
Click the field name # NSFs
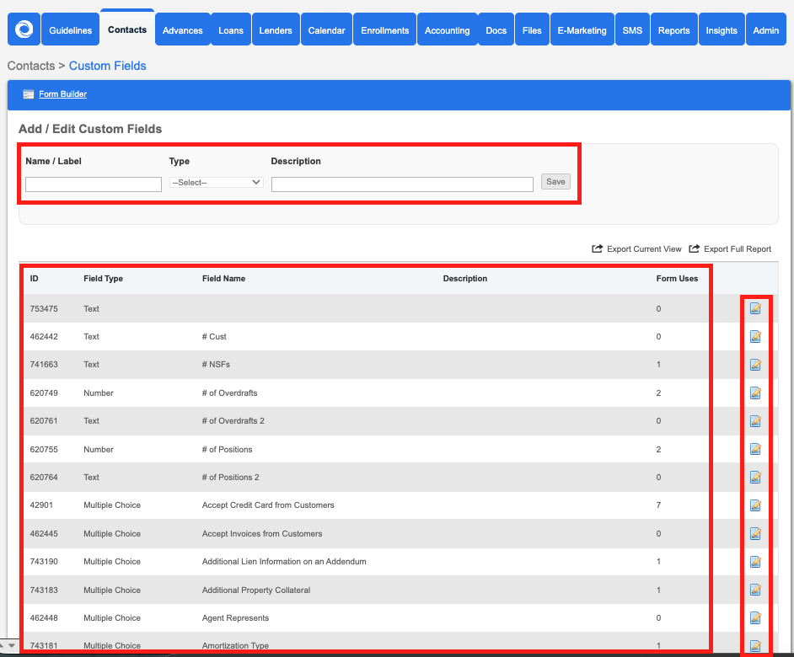click(x=216, y=365)
